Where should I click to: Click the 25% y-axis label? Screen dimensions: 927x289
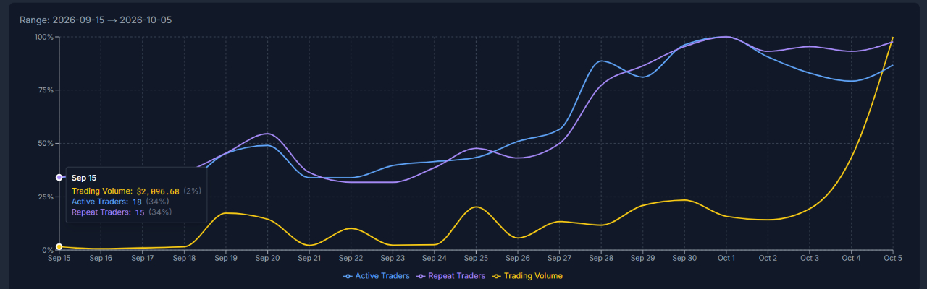[46, 197]
